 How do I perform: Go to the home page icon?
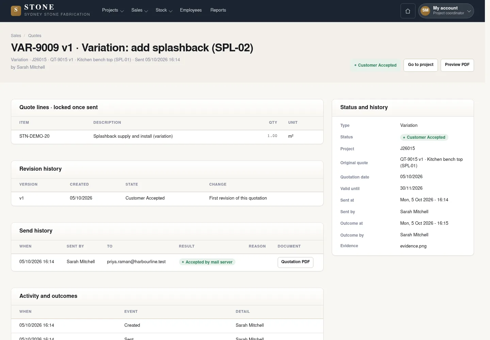coord(408,11)
